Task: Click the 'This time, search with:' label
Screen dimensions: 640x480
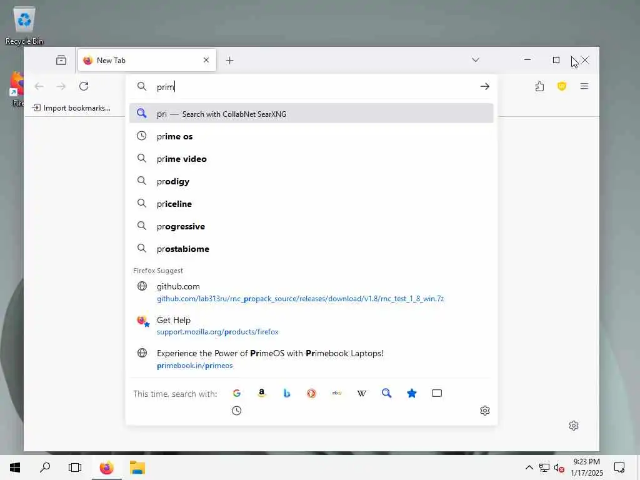Action: pyautogui.click(x=175, y=394)
